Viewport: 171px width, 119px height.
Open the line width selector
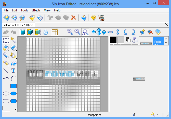pyautogui.click(x=10, y=108)
